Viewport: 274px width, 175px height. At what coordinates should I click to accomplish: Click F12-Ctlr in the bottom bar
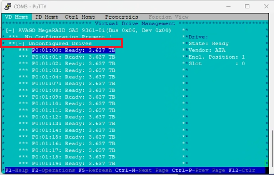click(242, 170)
